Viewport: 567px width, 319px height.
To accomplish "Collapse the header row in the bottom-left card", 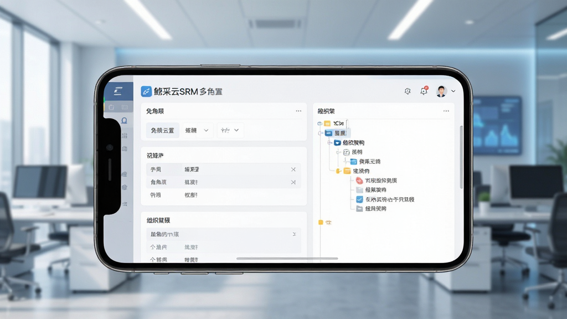I will click(x=295, y=234).
